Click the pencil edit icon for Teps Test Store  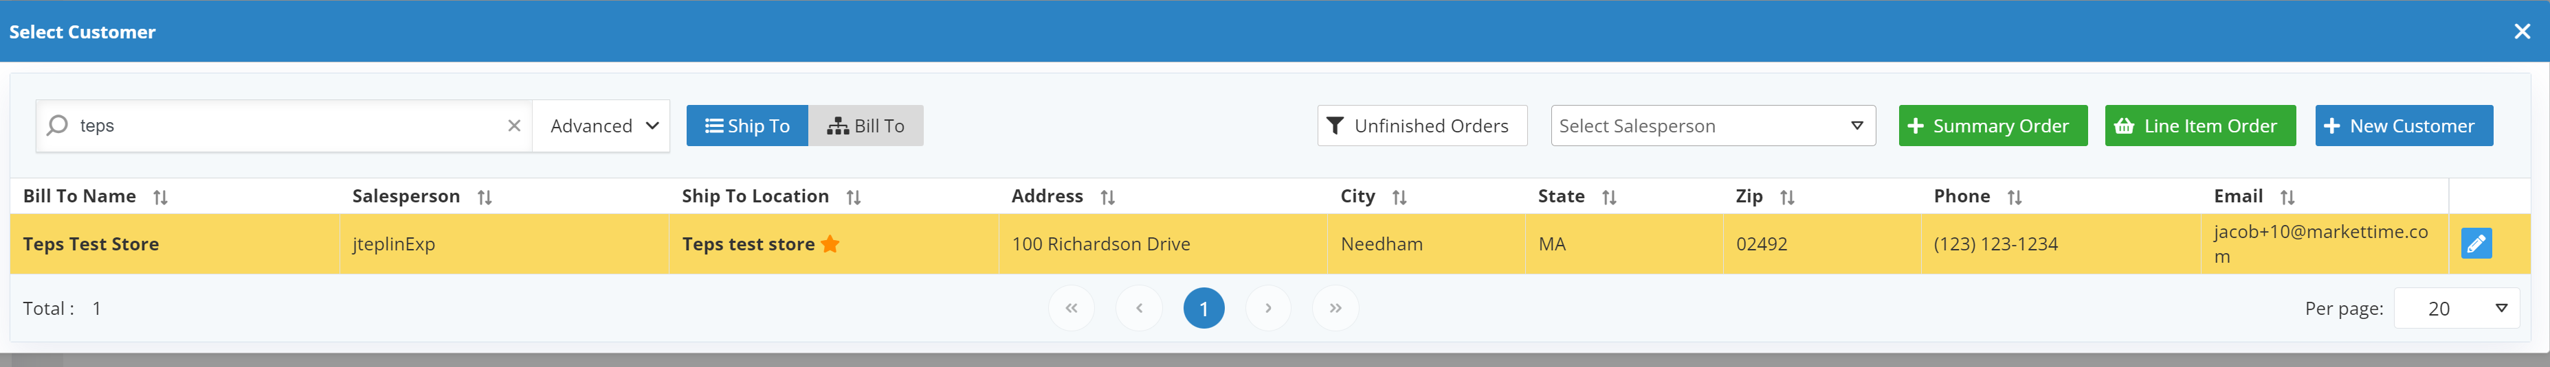pyautogui.click(x=2476, y=244)
